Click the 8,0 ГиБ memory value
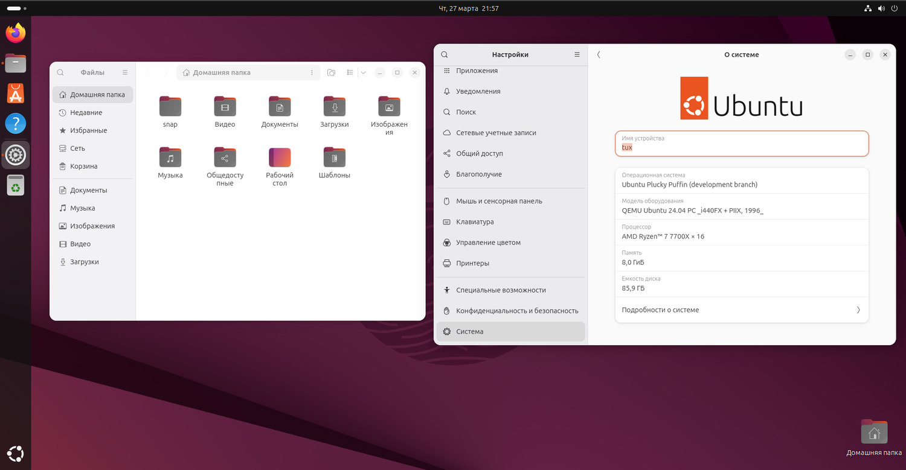This screenshot has height=470, width=906. (633, 262)
